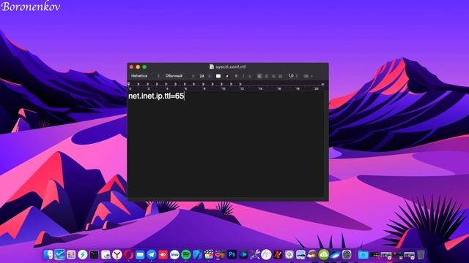Open the blue comet app in dock
This screenshot has width=469, height=263.
pos(335,255)
